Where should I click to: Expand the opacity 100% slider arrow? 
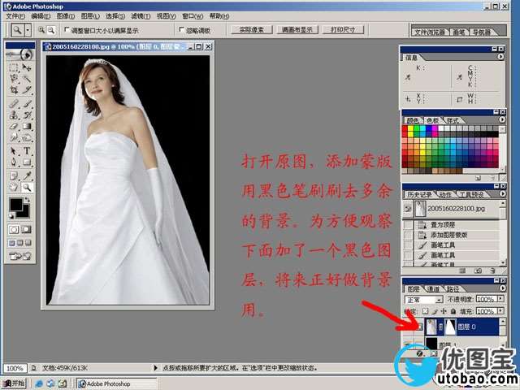(500, 299)
